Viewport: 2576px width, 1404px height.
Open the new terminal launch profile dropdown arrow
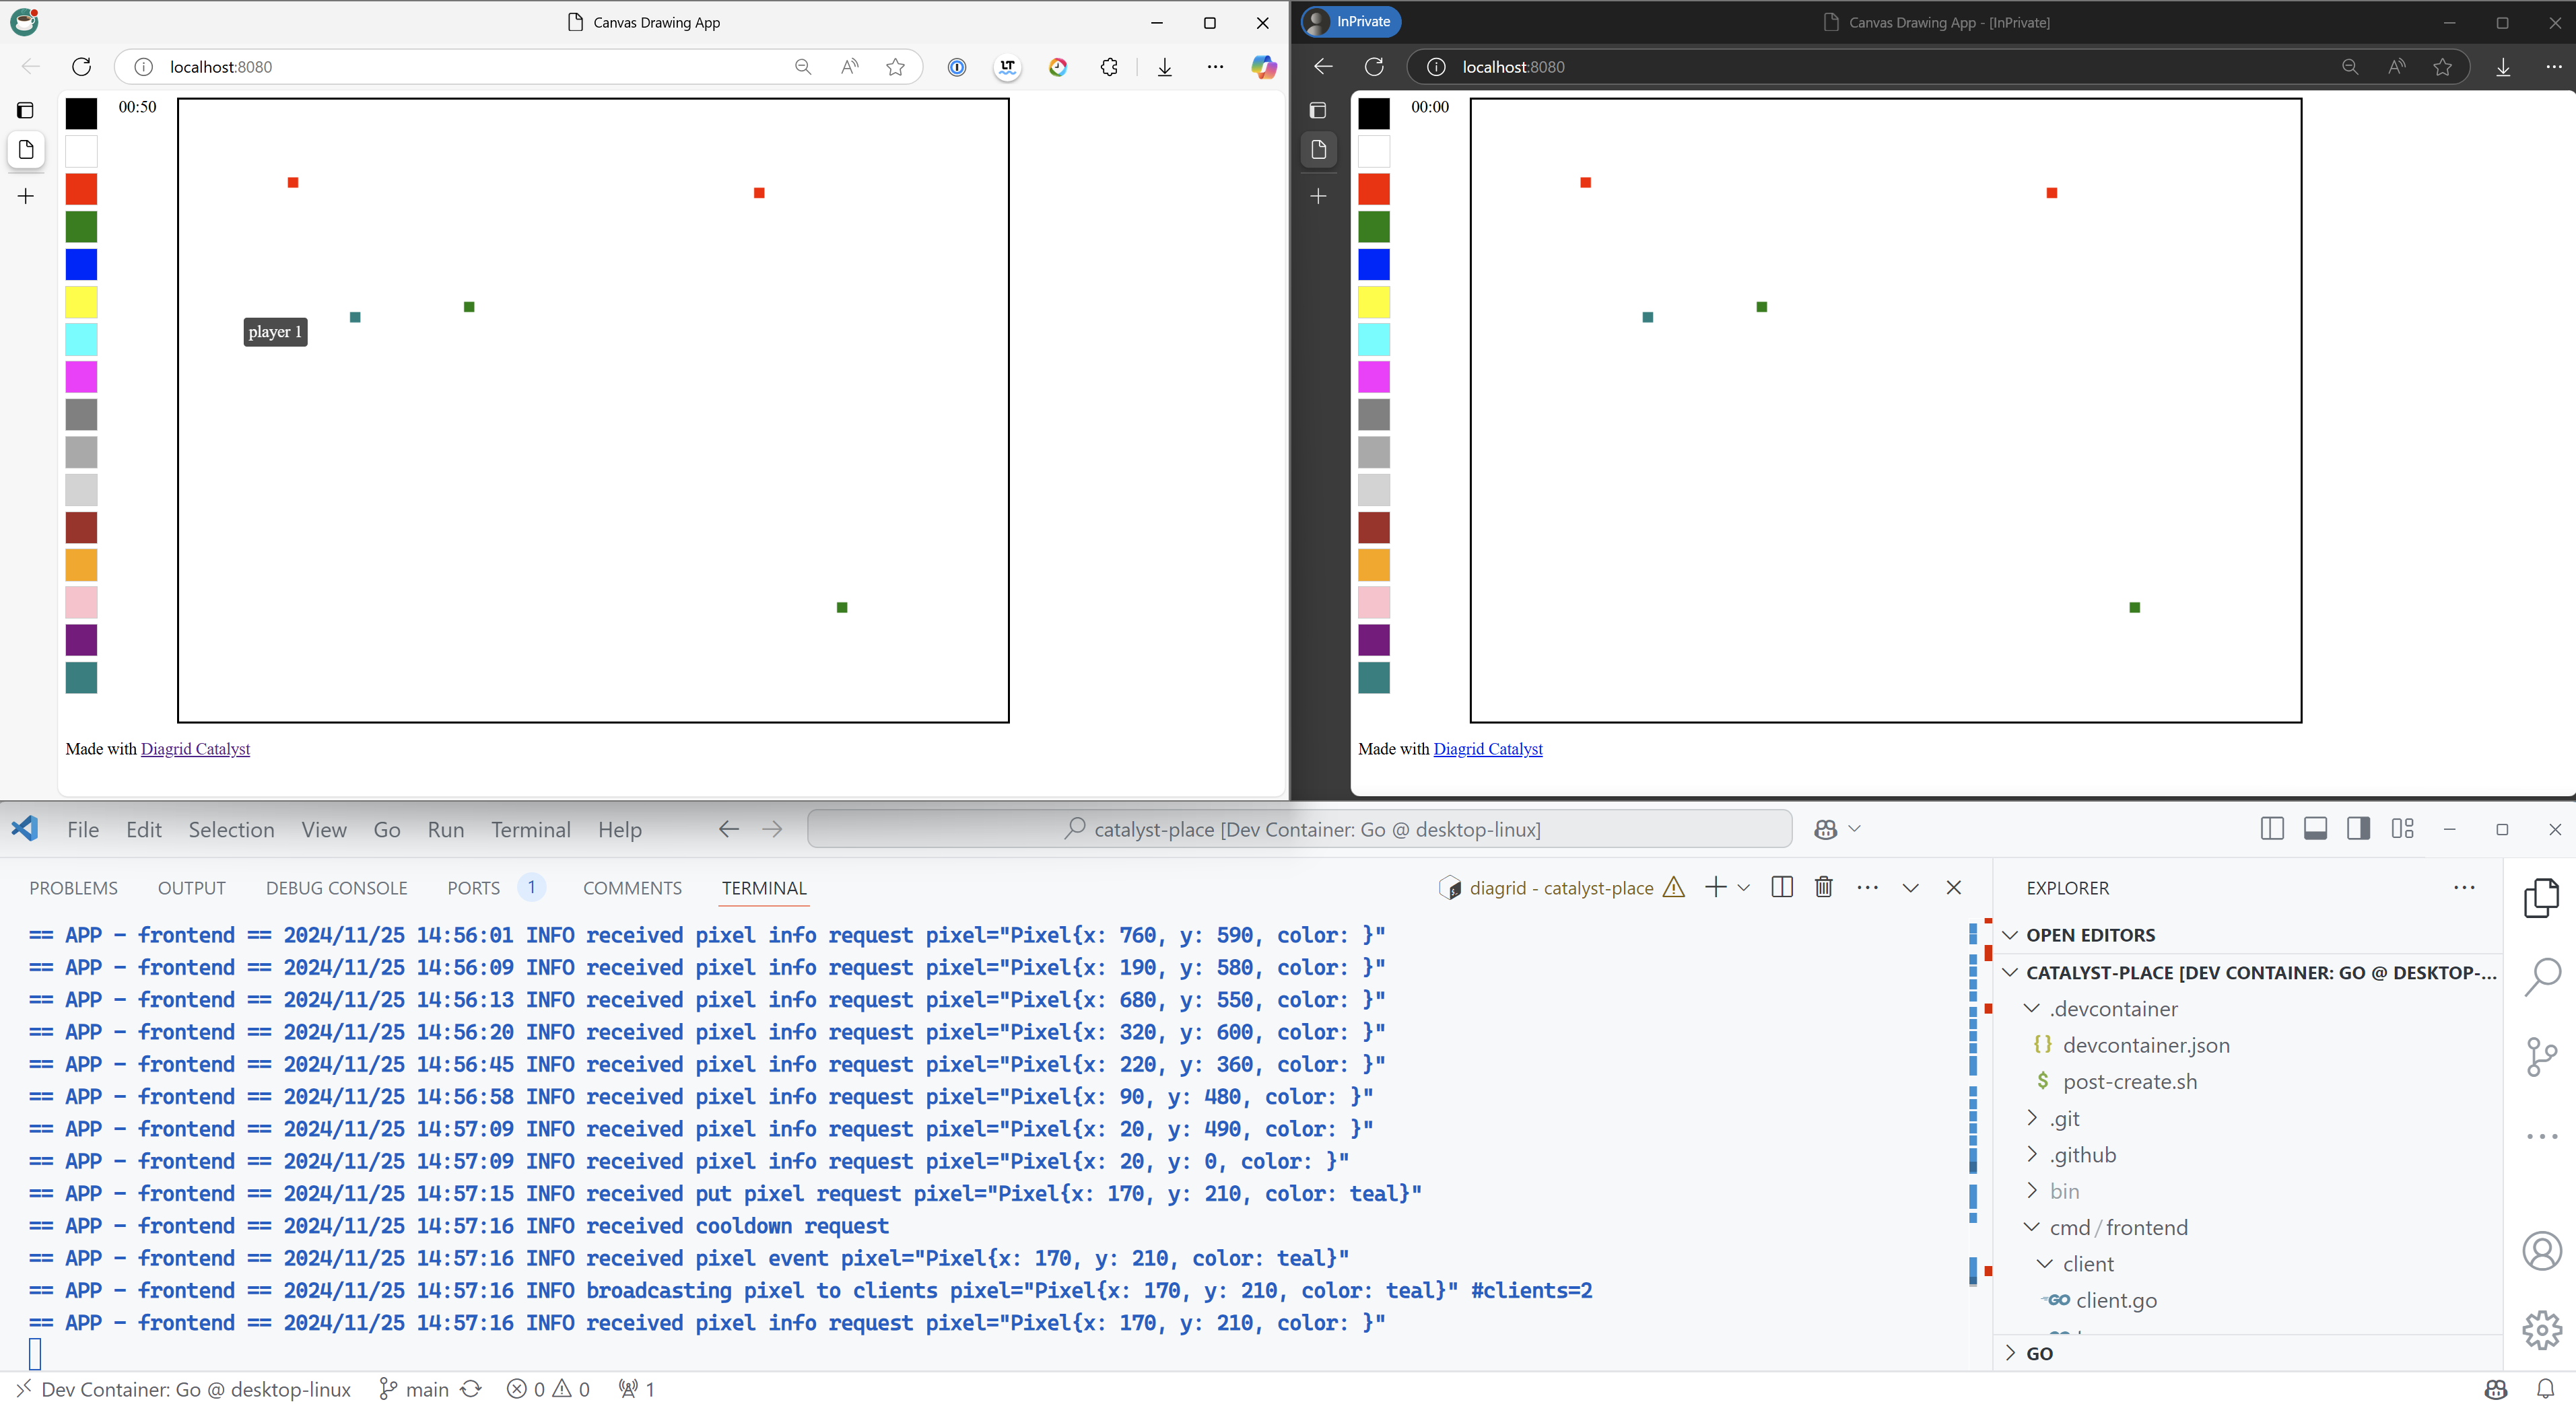click(1744, 887)
